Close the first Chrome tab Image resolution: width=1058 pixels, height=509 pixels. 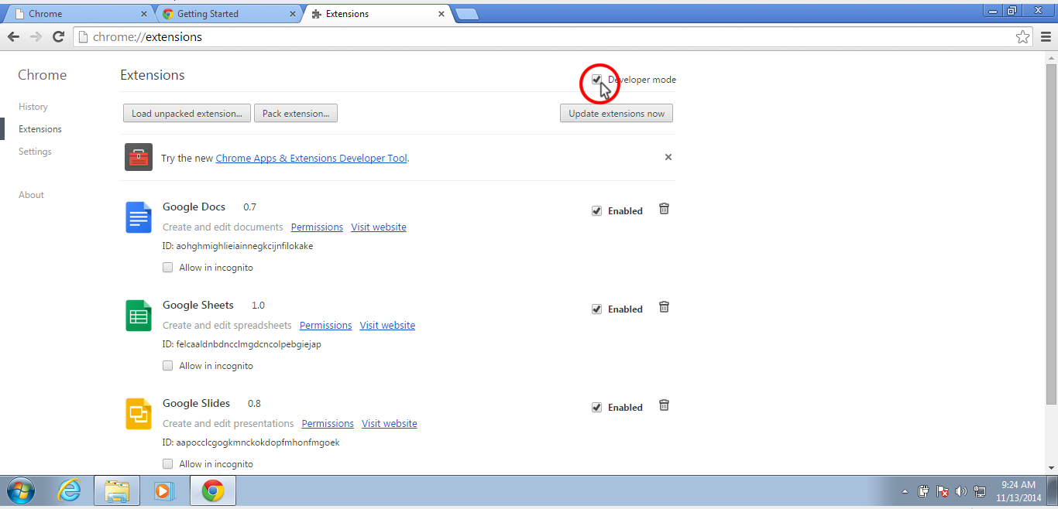[144, 13]
